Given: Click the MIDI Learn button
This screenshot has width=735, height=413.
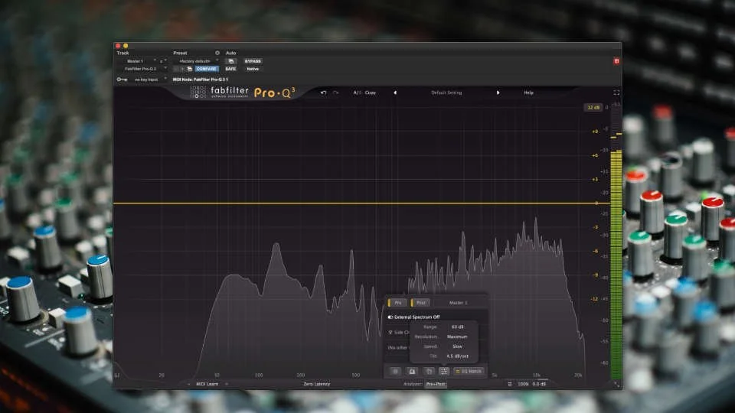Looking at the screenshot, I should (207, 384).
